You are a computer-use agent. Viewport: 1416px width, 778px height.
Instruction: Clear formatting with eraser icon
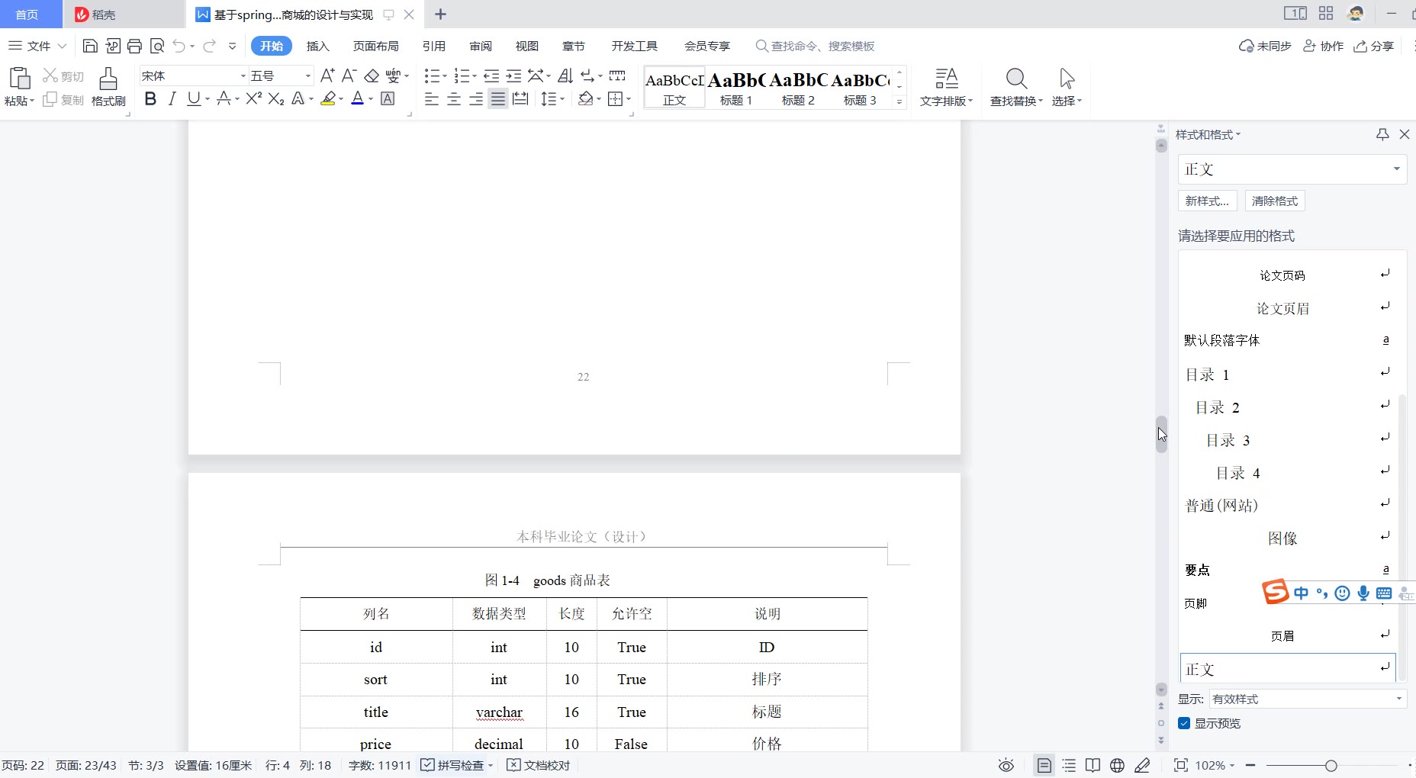pyautogui.click(x=372, y=76)
